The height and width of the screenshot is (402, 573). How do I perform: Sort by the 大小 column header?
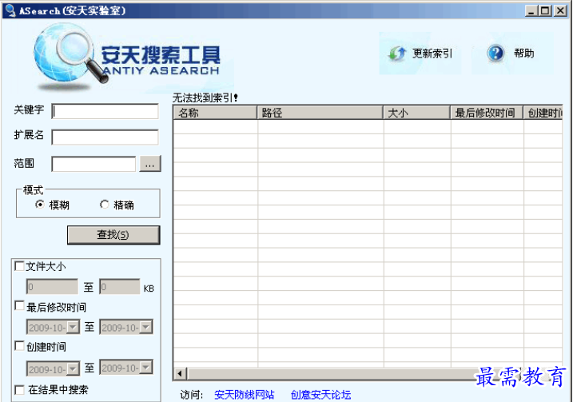pos(416,113)
